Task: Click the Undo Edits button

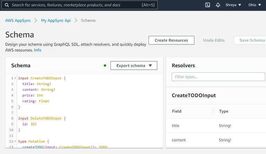Action: pos(214,40)
